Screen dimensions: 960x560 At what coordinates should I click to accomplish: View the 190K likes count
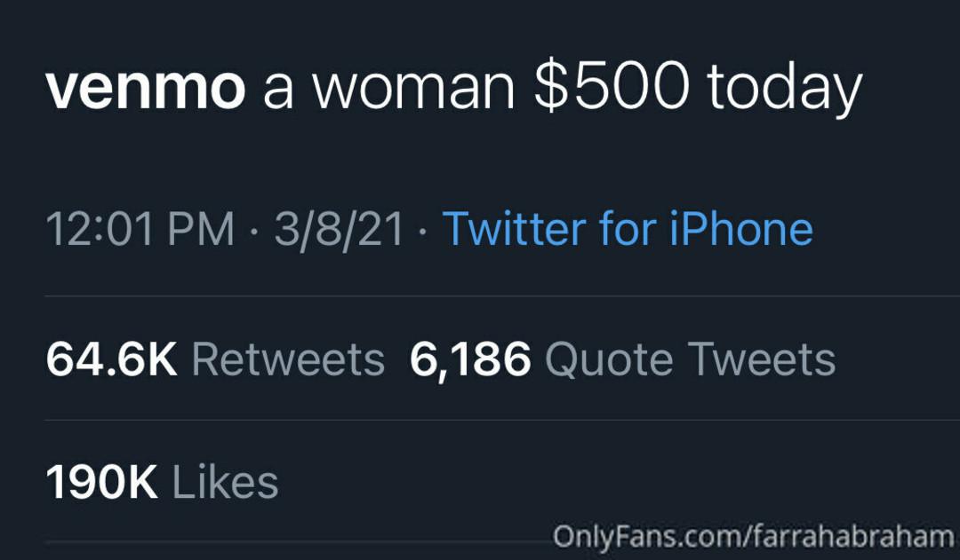[101, 483]
